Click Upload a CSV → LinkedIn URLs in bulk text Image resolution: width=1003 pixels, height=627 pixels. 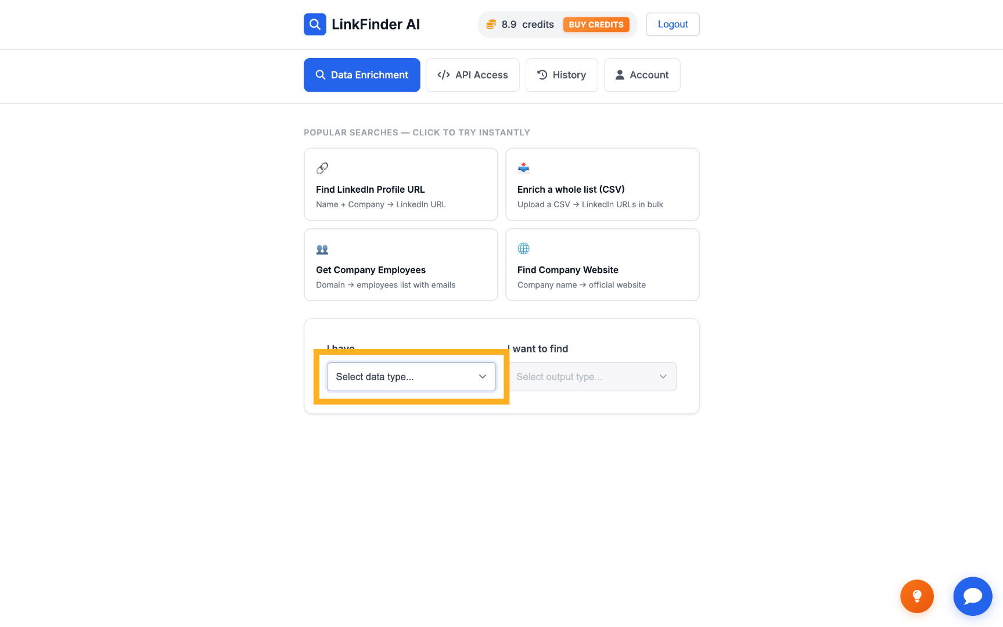(x=590, y=204)
